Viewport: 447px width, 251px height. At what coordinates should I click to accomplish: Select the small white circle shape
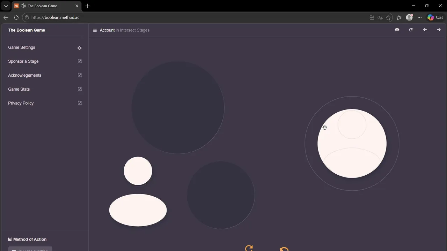pos(138,171)
